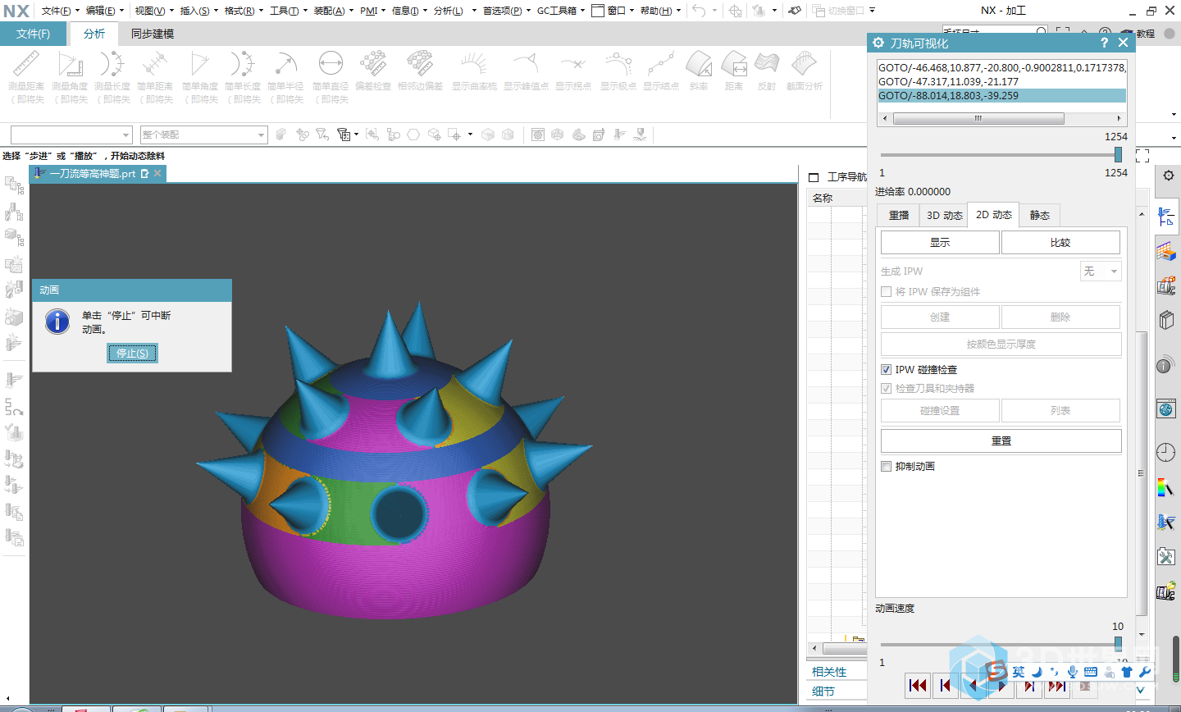Click the Show Curvature Comb (显示曲率梳) icon
This screenshot has height=712, width=1181.
click(474, 64)
